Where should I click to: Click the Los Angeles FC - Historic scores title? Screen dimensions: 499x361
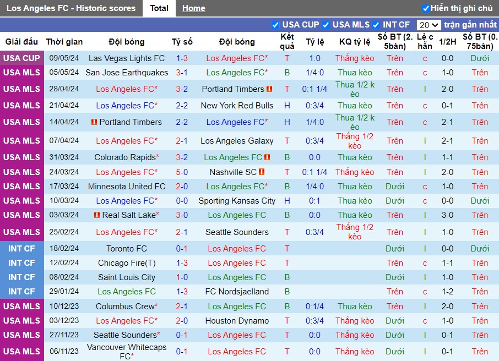[x=71, y=8]
